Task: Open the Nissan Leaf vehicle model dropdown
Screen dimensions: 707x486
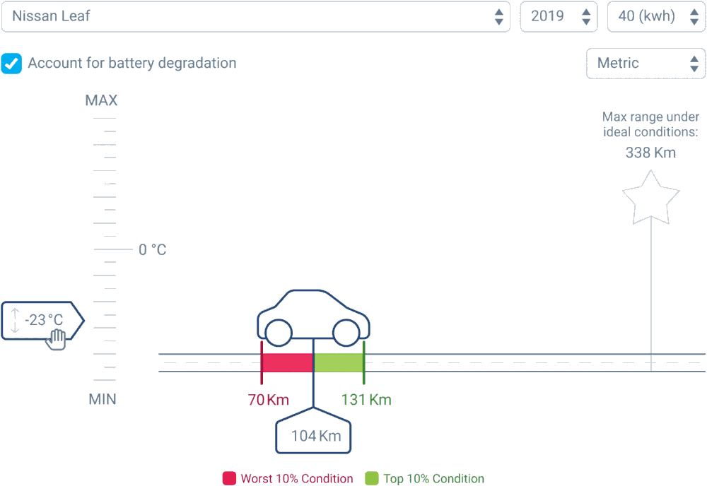Action: [x=255, y=16]
